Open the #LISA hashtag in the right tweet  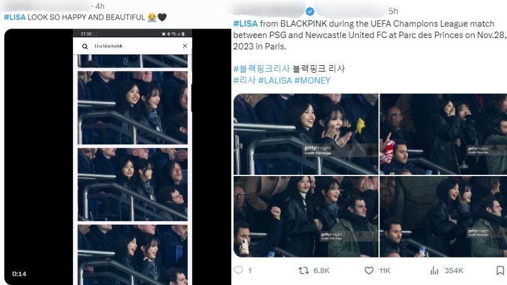(x=245, y=23)
